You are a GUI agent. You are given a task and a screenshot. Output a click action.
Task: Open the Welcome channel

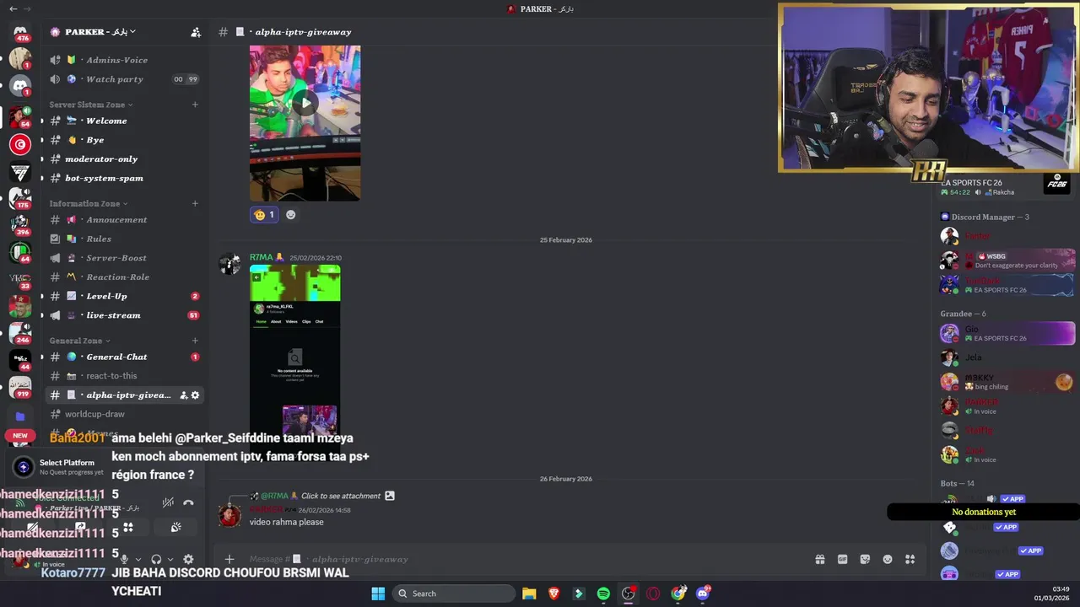124,121
